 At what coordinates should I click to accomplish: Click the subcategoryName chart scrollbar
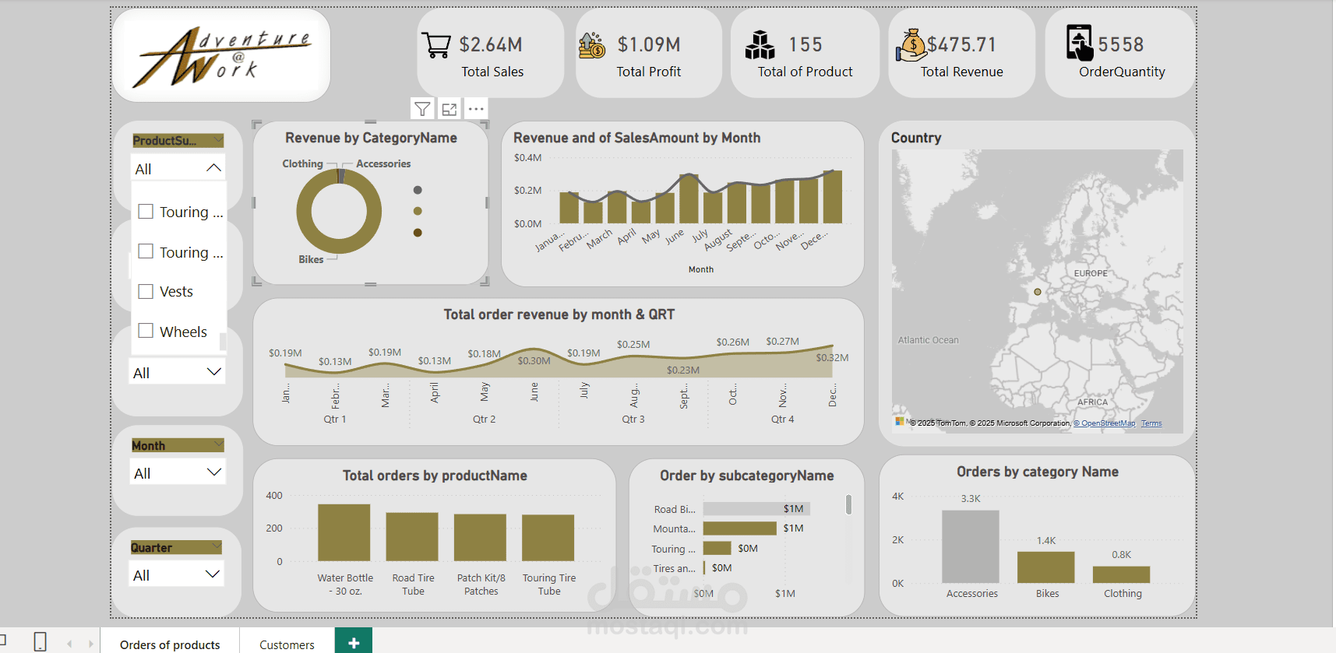[848, 504]
